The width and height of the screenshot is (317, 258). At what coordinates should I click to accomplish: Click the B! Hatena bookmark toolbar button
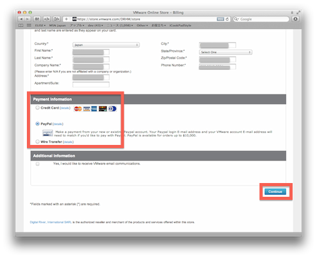click(x=37, y=19)
